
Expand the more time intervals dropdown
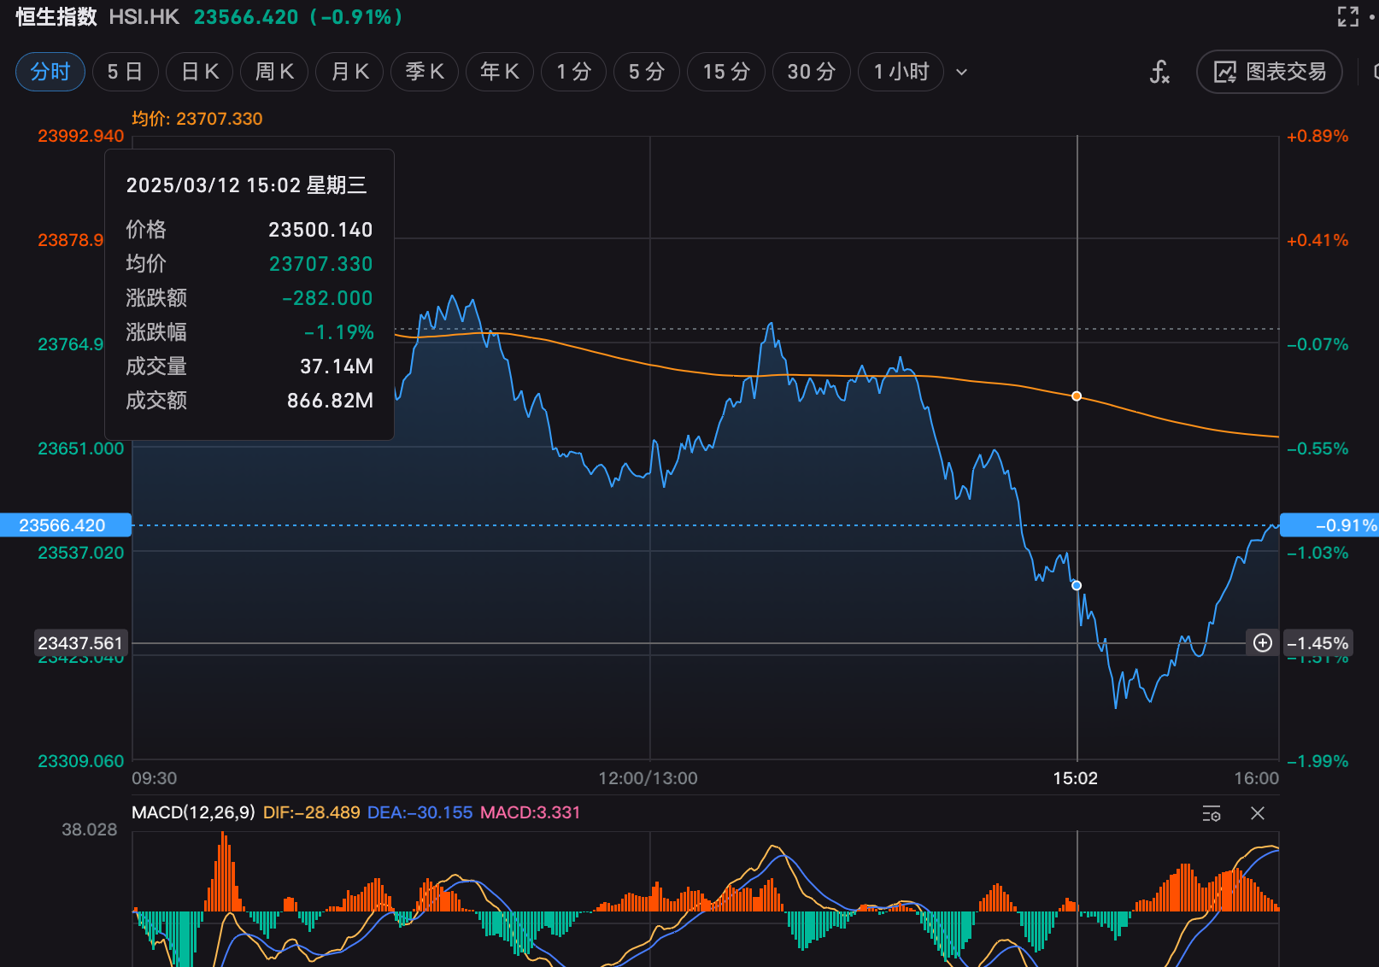coord(961,72)
